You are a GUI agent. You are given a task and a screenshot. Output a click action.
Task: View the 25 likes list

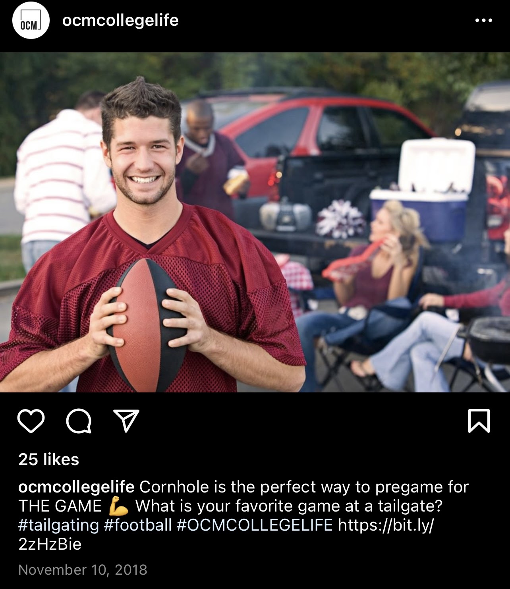pyautogui.click(x=49, y=460)
